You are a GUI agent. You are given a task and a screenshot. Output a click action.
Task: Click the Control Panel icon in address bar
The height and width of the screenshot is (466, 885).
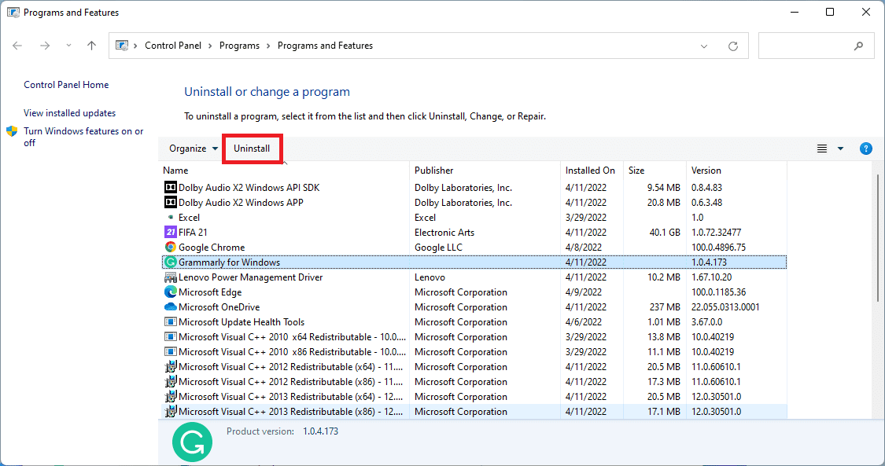coord(122,46)
